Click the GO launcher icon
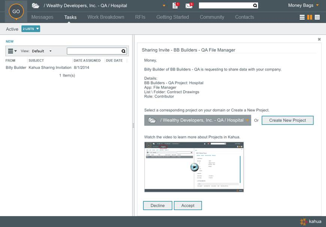 (16, 12)
